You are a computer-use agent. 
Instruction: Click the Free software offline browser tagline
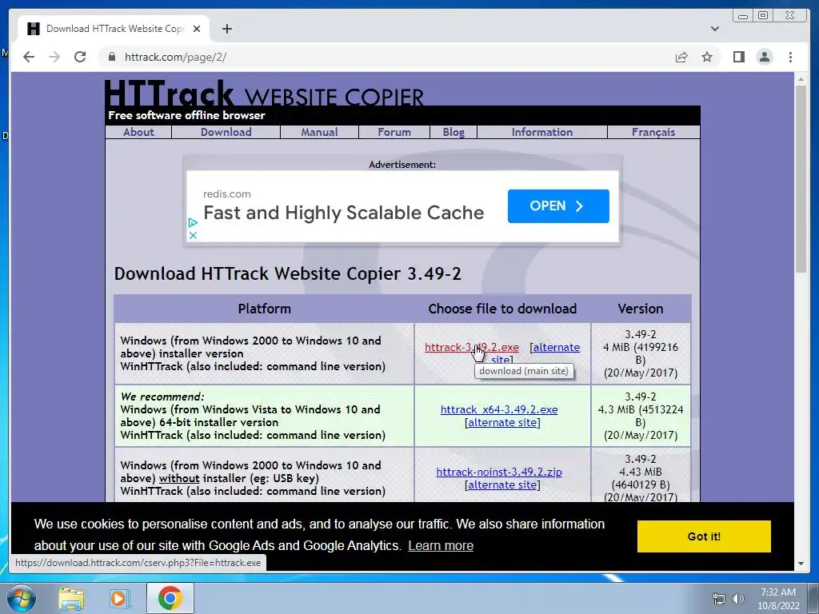pos(186,115)
